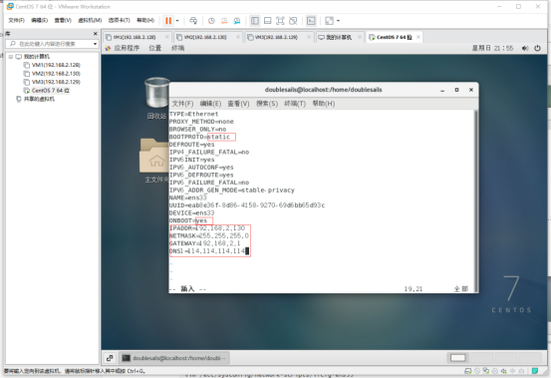This screenshot has height=378, width=551.
Task: Toggle the thumbnail bar view icon
Action: pyautogui.click(x=267, y=21)
